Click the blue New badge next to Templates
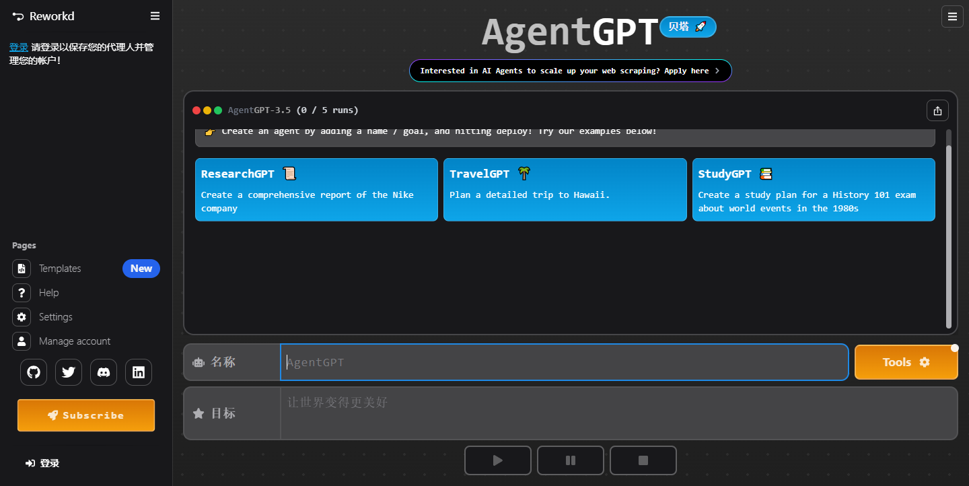Image resolution: width=969 pixels, height=486 pixels. click(141, 269)
